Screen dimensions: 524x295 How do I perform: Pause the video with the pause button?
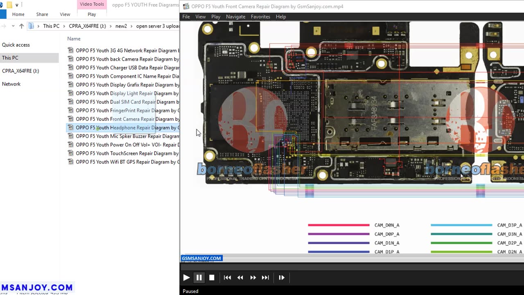tap(199, 277)
